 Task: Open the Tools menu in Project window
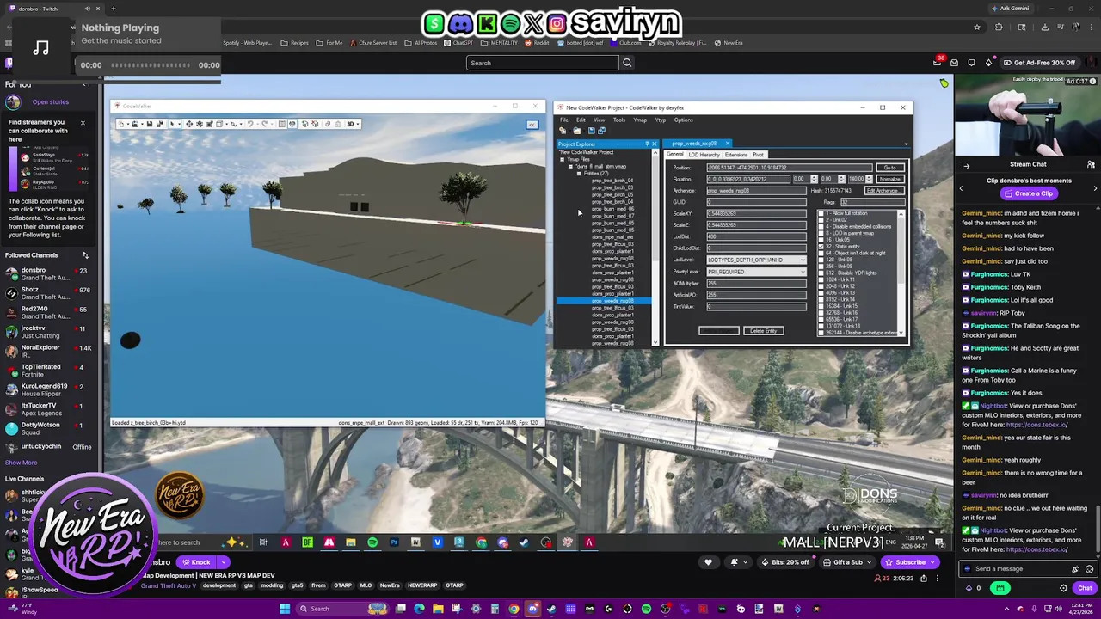619,120
